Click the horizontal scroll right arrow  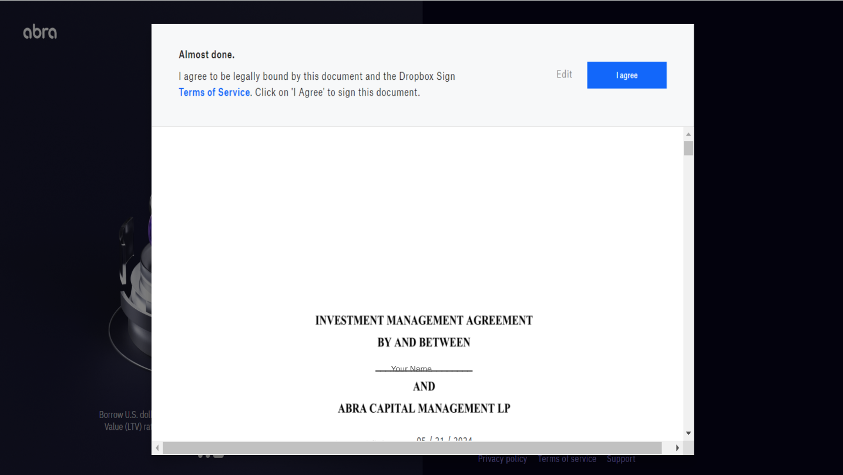coord(677,448)
